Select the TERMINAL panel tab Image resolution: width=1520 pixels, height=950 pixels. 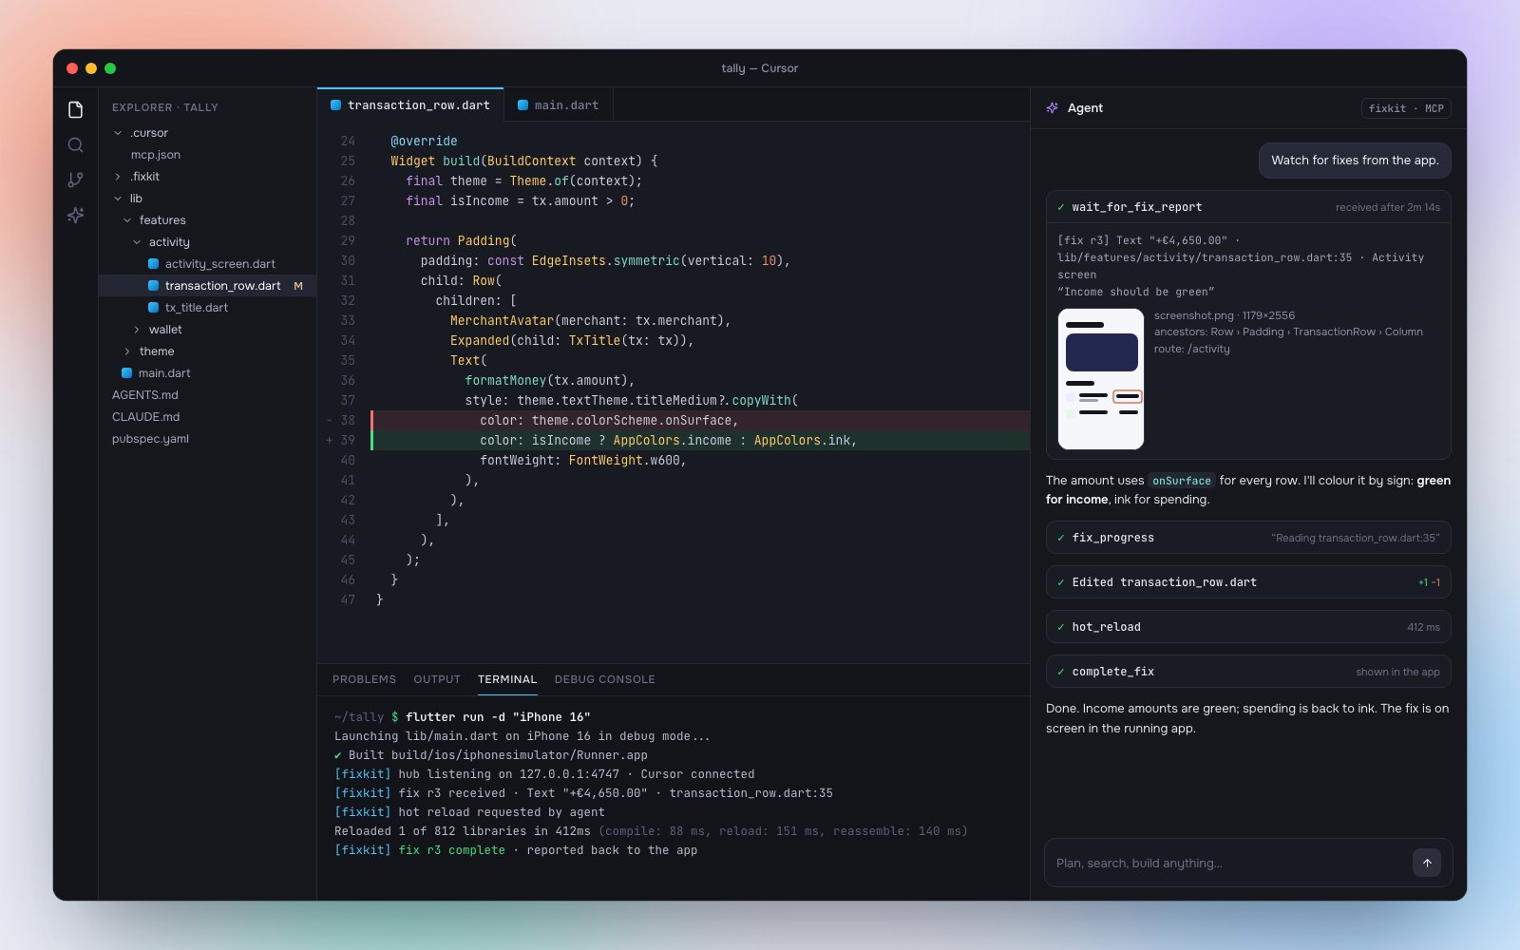coord(507,679)
